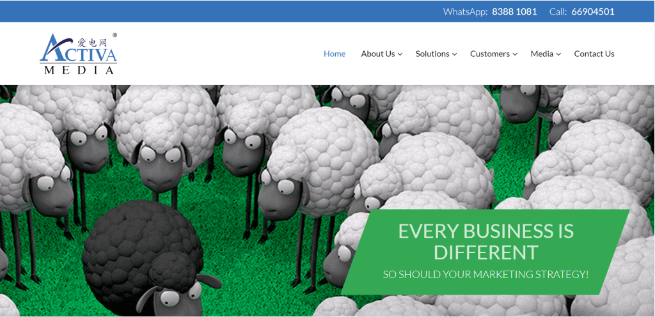Click the Every Business Is Different heading
655x317 pixels.
point(486,242)
